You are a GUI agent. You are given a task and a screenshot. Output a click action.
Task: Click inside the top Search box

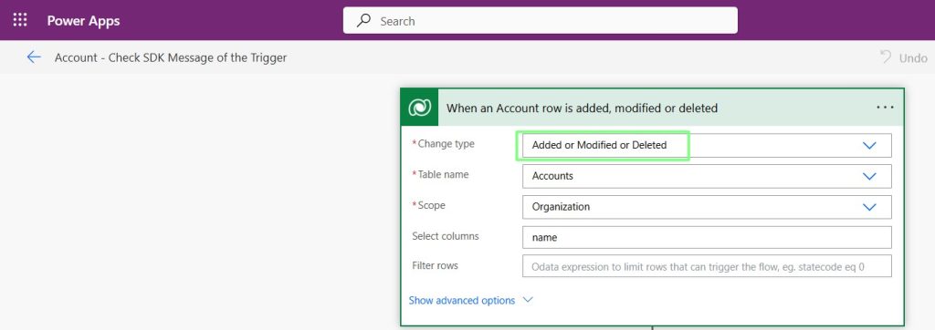coord(541,21)
